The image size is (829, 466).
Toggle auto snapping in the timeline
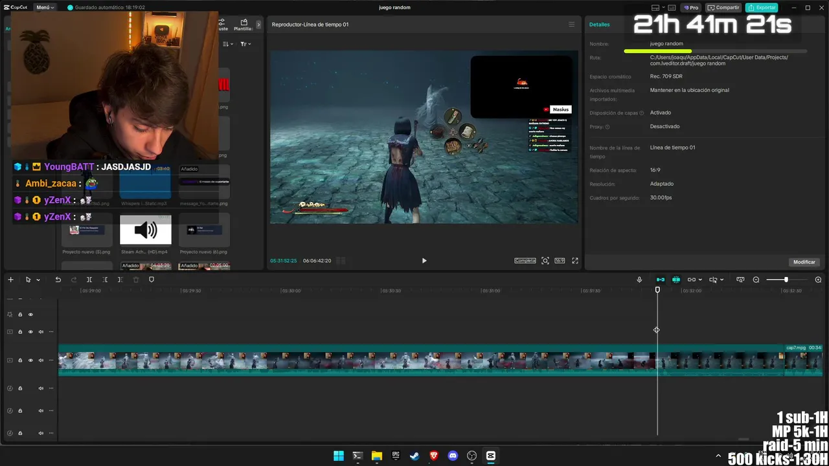coord(676,280)
